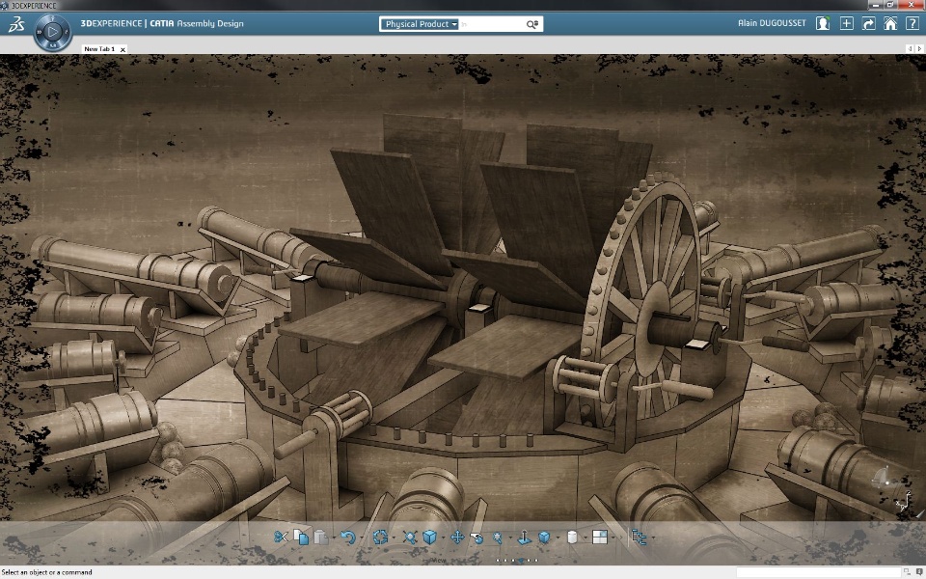Screen dimensions: 926x579
Task: Open Help question mark icon
Action: pyautogui.click(x=912, y=23)
